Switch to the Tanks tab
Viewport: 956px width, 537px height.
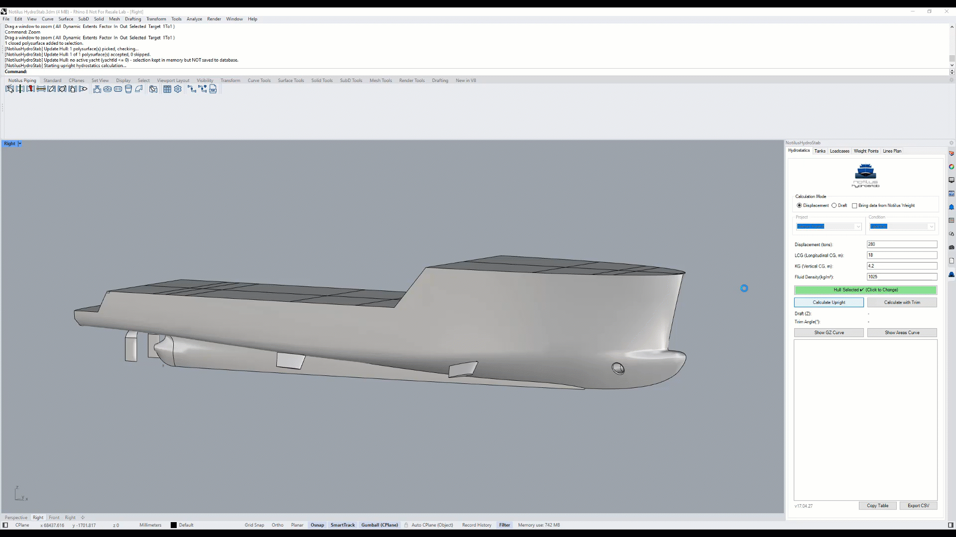click(820, 151)
